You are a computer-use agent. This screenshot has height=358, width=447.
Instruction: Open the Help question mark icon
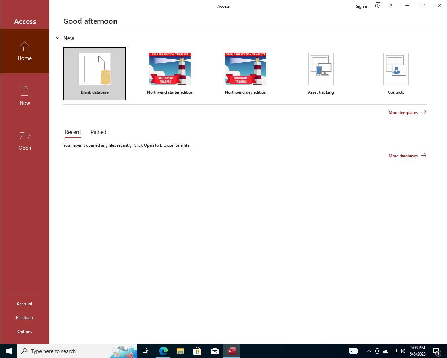391,6
